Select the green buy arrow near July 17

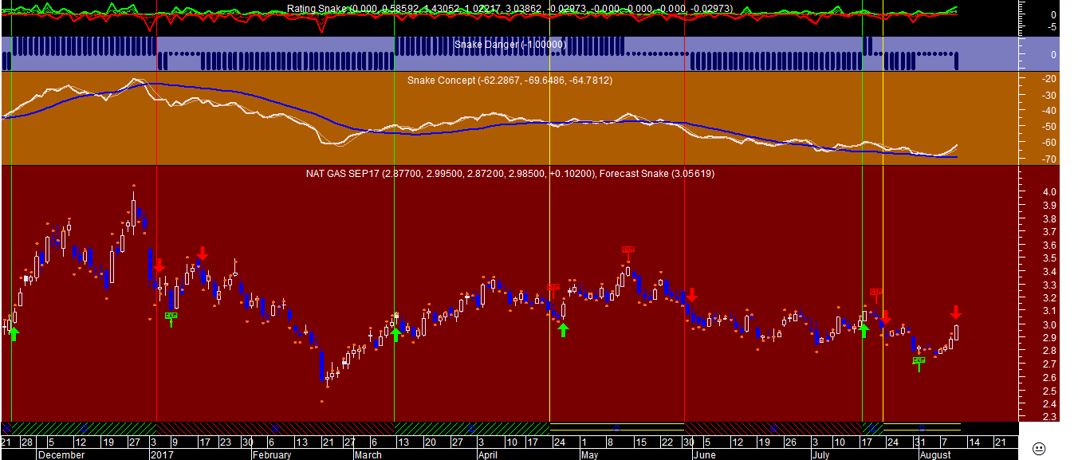coord(864,331)
